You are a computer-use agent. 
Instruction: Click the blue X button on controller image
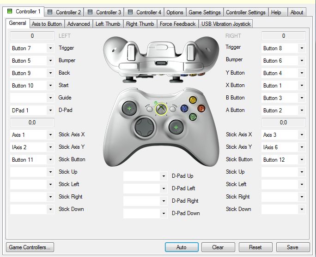pyautogui.click(x=184, y=109)
